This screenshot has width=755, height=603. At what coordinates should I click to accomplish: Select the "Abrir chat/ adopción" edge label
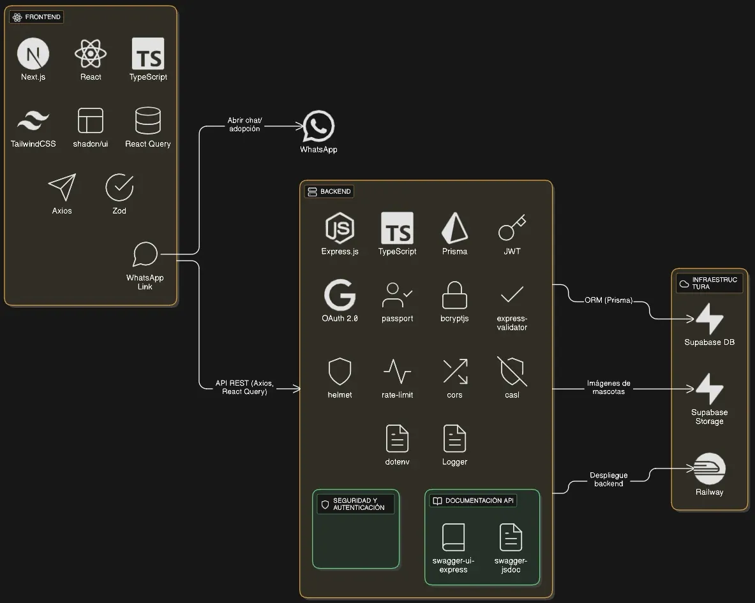244,124
